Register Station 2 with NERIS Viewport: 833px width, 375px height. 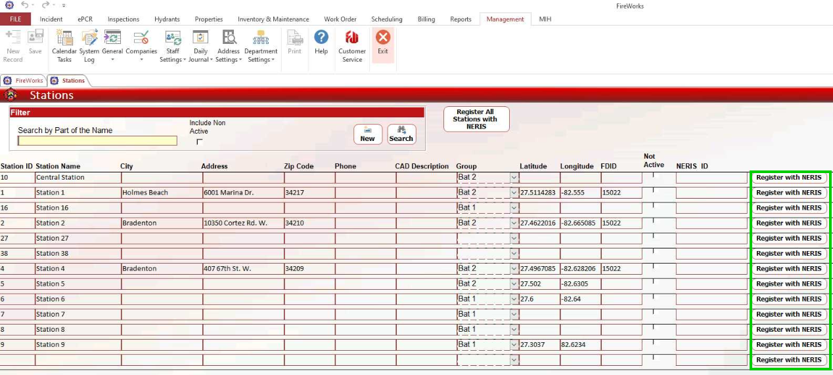click(788, 223)
